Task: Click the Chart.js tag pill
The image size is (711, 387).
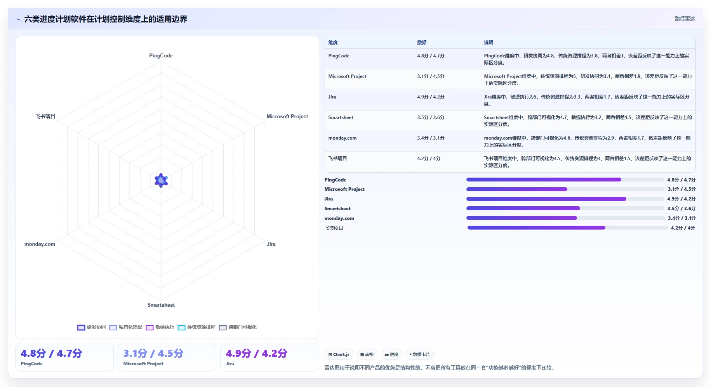Action: pyautogui.click(x=339, y=354)
